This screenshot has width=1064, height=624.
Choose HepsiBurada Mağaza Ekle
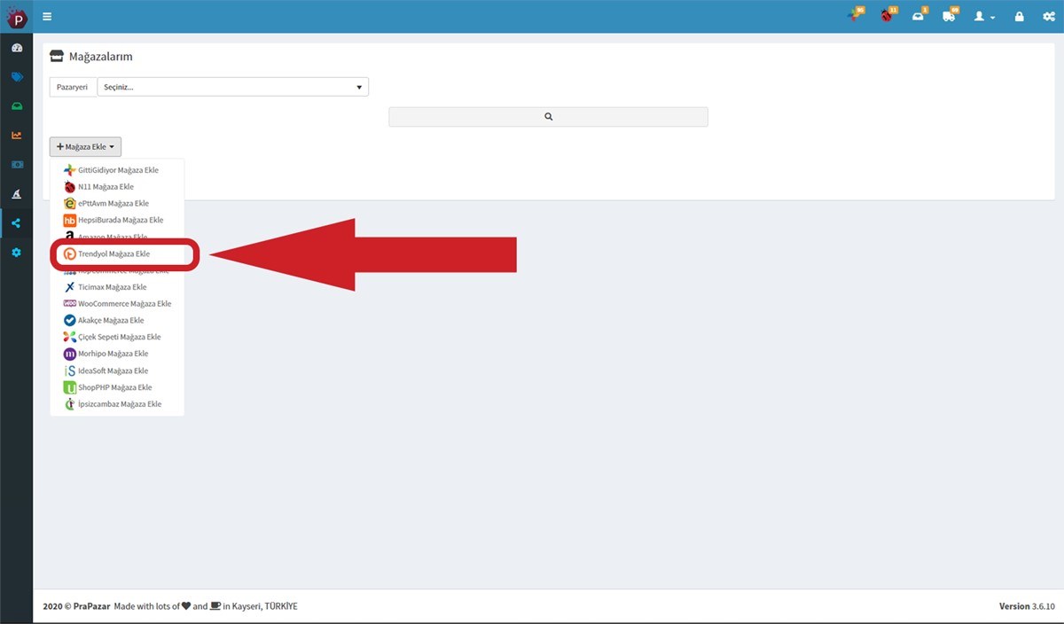pos(113,220)
